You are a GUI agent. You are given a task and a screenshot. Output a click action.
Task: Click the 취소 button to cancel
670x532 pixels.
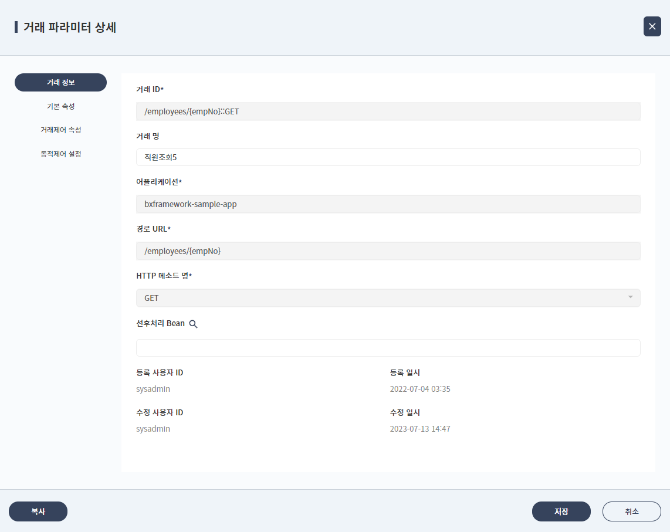(631, 511)
